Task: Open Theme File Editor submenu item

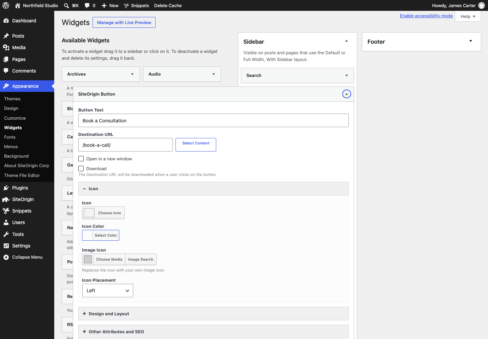Action: [22, 175]
